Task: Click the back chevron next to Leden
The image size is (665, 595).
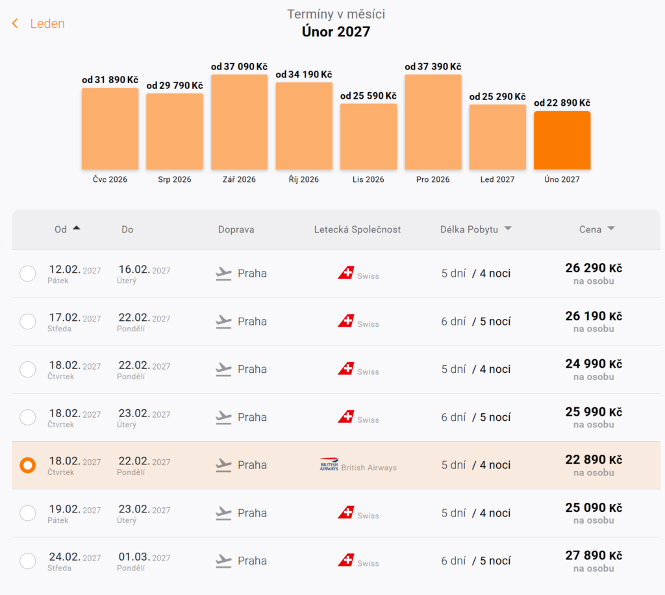Action: pos(16,23)
